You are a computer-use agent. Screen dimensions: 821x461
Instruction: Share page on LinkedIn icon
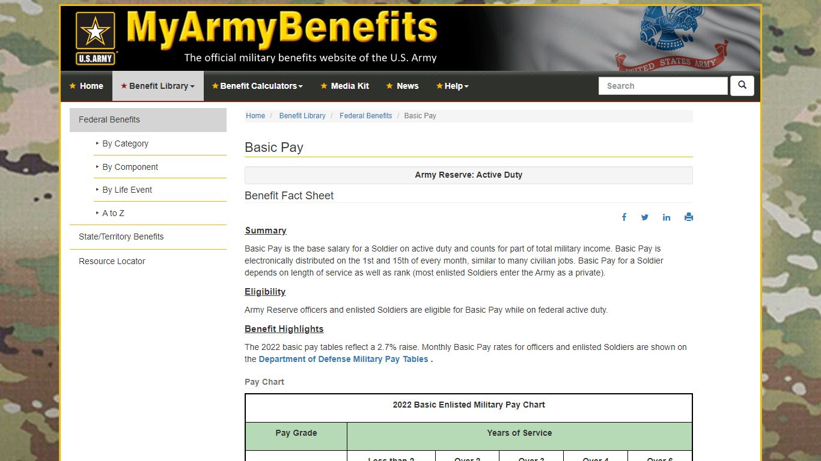coord(667,217)
